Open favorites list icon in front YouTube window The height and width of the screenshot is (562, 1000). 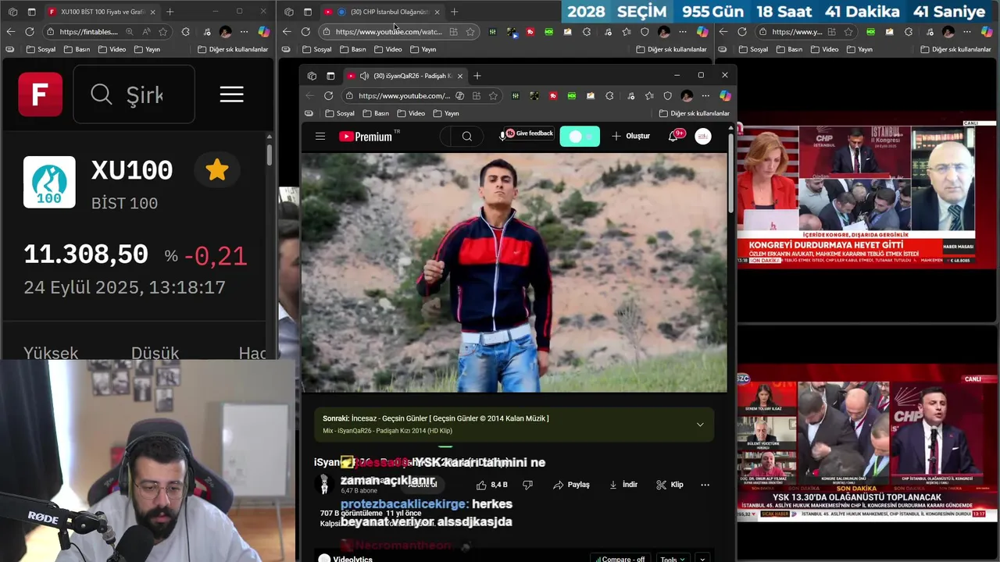click(648, 95)
